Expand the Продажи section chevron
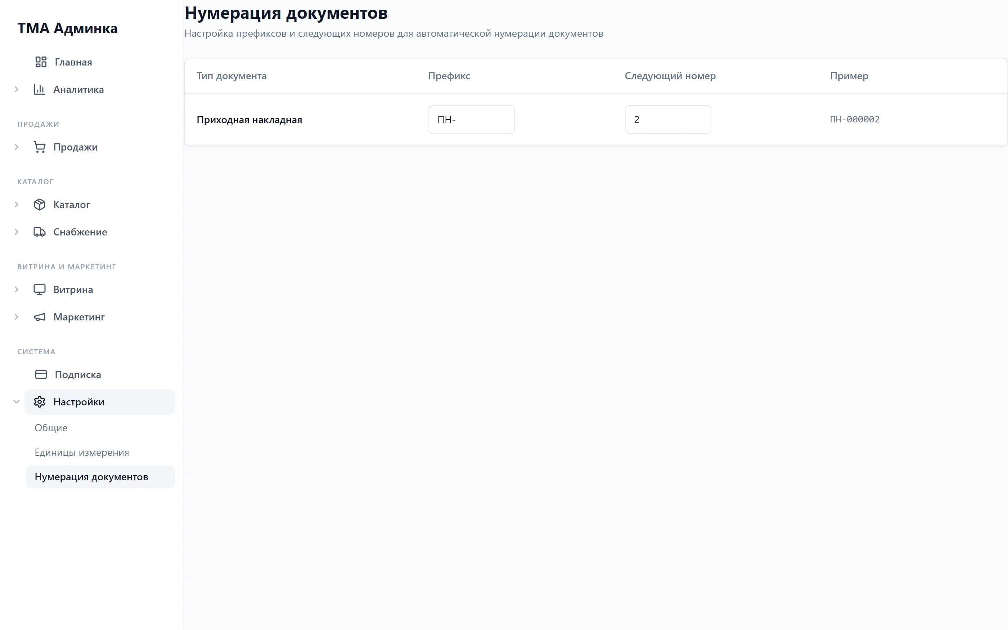This screenshot has width=1008, height=630. pos(17,147)
